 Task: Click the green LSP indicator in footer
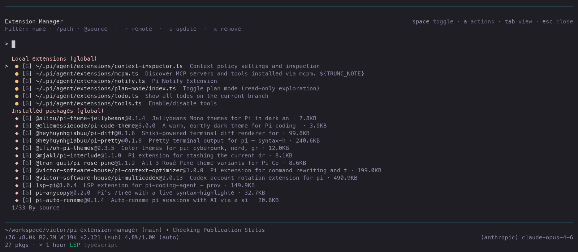click(75, 245)
